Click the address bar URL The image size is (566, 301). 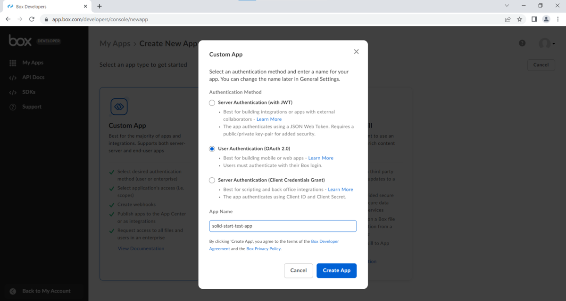(x=100, y=19)
